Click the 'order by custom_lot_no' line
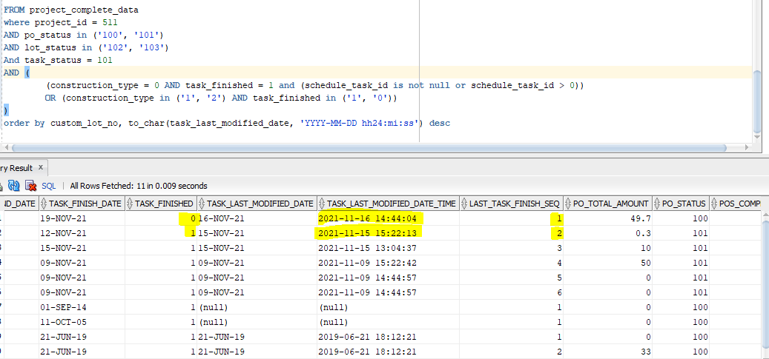Viewport: 769px width, 359px height. coord(227,124)
